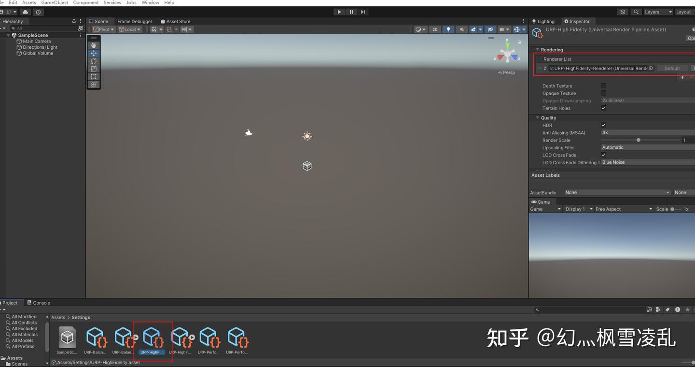Open Anti Aliasing (MSAA) dropdown
This screenshot has width=695, height=367.
click(x=648, y=132)
